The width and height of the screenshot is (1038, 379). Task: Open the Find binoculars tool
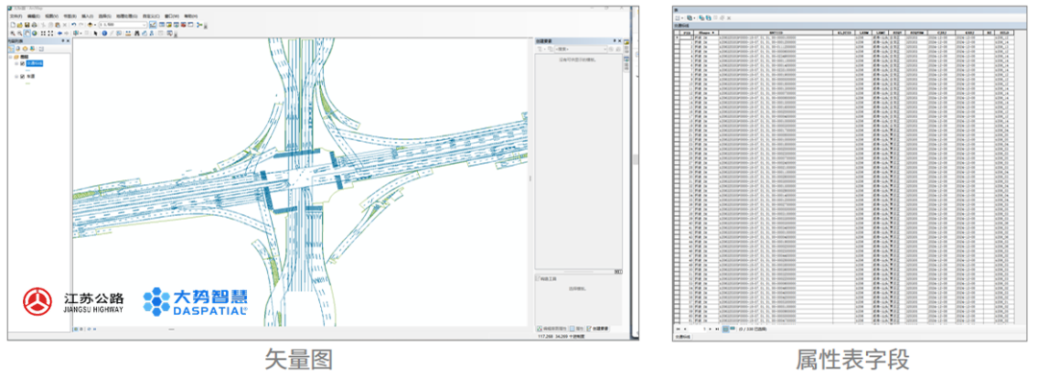point(137,33)
